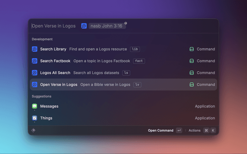Click the "fact" alias badge
The height and width of the screenshot is (154, 247).
[139, 61]
